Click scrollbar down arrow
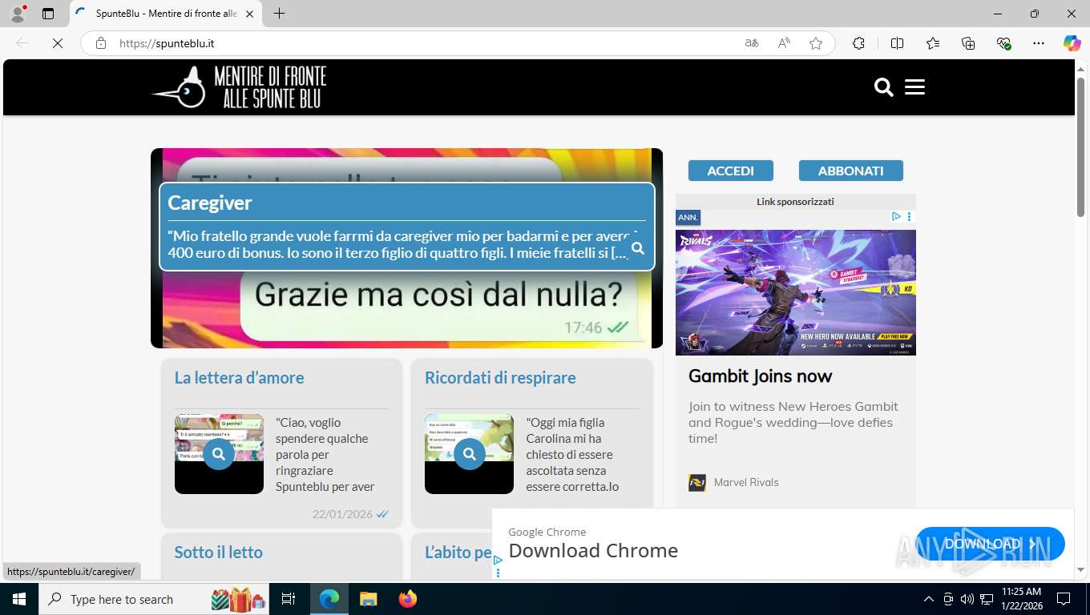Viewport: 1090px width, 615px height. (x=1080, y=570)
